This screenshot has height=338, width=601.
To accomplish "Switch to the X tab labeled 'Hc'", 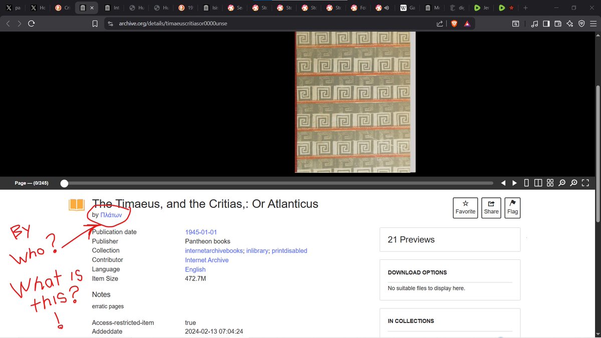I will 38,8.
